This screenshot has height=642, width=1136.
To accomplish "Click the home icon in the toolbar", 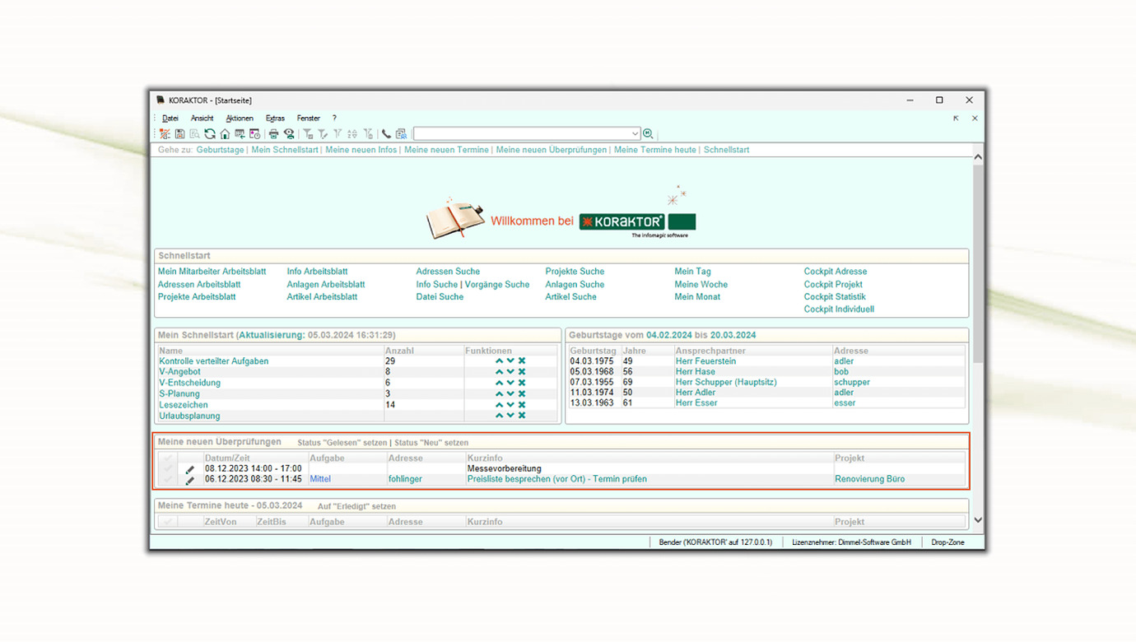I will (x=225, y=134).
